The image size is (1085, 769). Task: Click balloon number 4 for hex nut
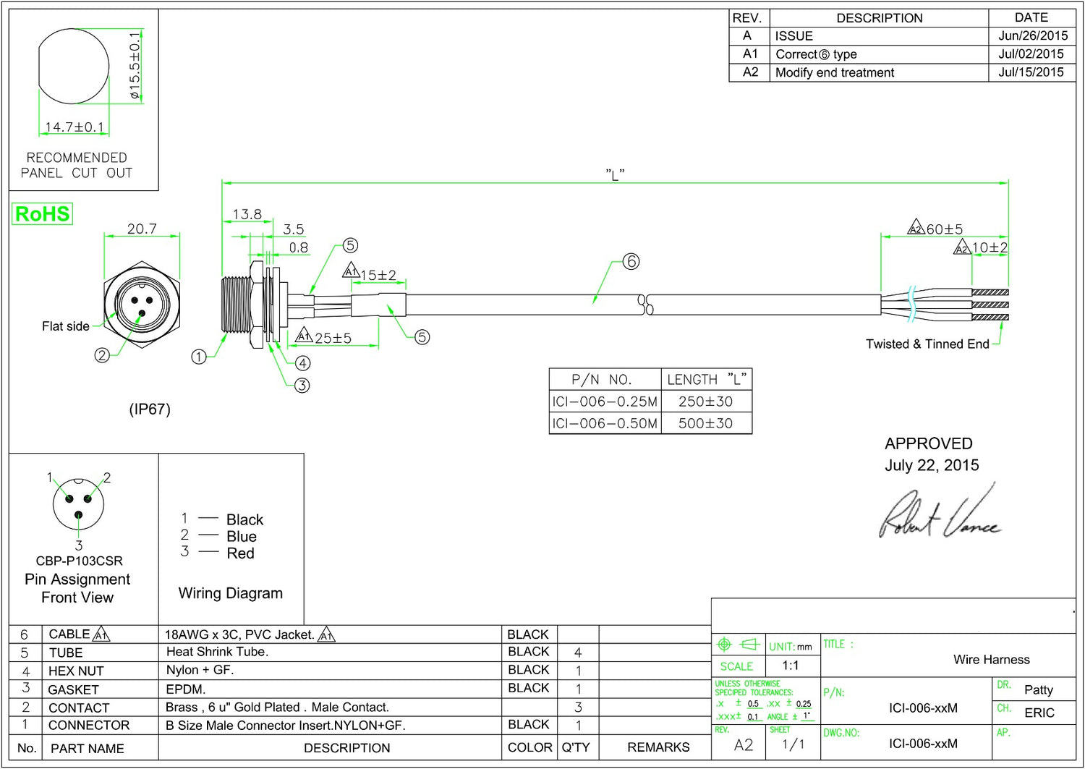(302, 363)
